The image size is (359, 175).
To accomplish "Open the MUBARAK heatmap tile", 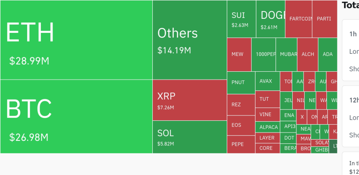I will coord(286,55).
